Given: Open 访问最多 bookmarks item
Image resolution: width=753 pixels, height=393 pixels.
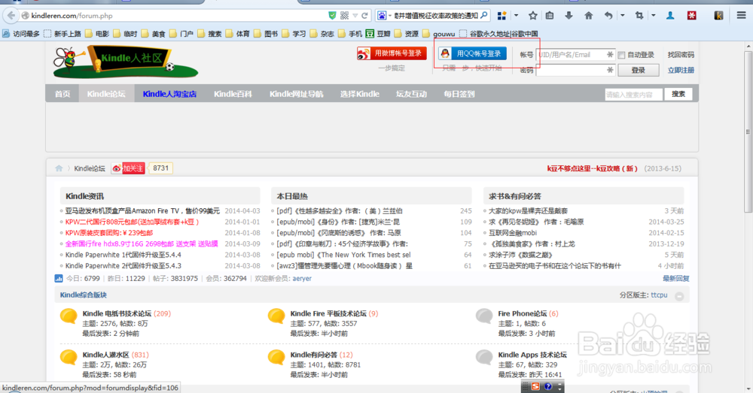Looking at the screenshot, I should tap(21, 34).
